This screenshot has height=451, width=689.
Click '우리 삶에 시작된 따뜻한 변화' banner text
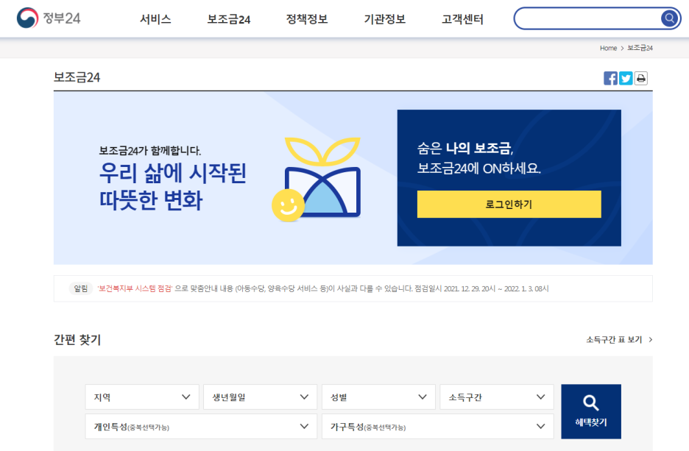click(x=173, y=186)
